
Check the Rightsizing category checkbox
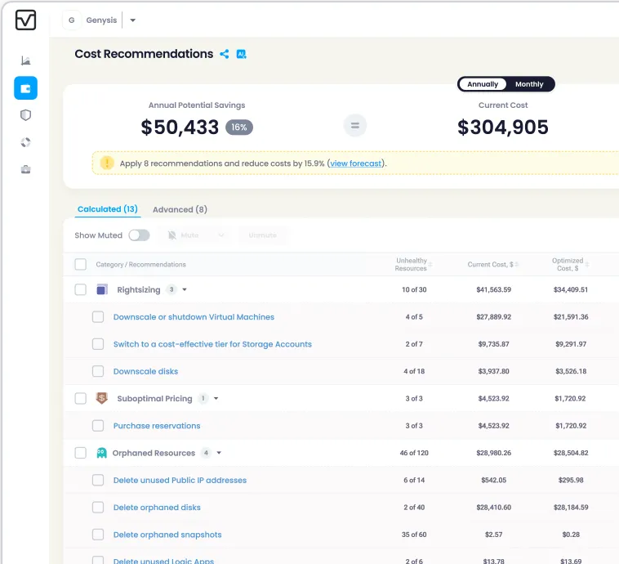pos(80,289)
